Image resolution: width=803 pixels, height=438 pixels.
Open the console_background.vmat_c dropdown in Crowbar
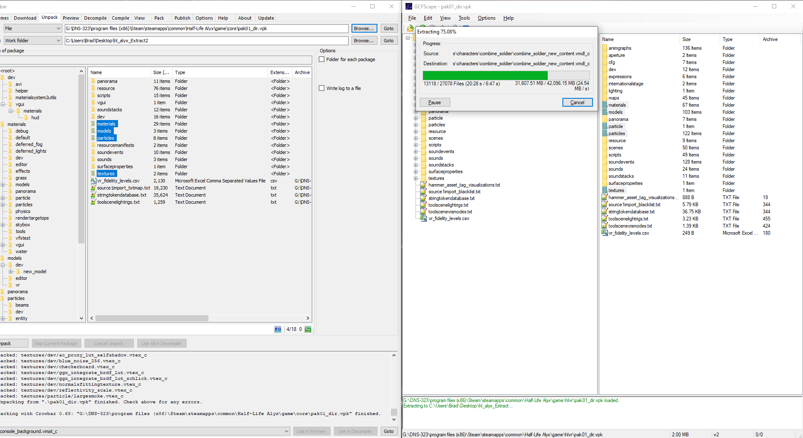(x=287, y=431)
